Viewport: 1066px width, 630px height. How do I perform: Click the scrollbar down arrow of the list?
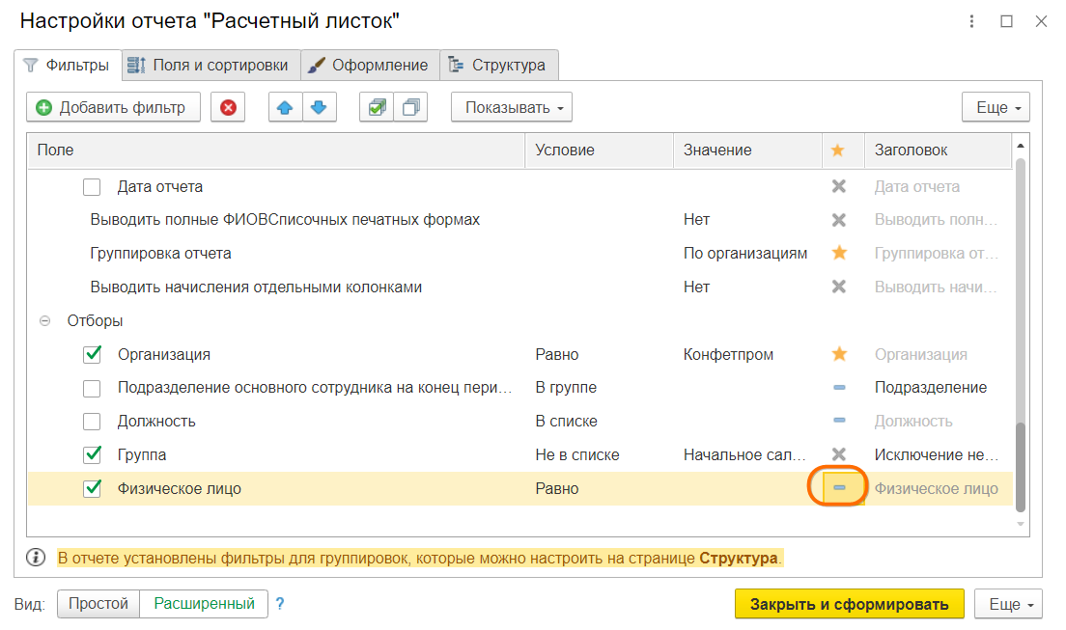1020,524
